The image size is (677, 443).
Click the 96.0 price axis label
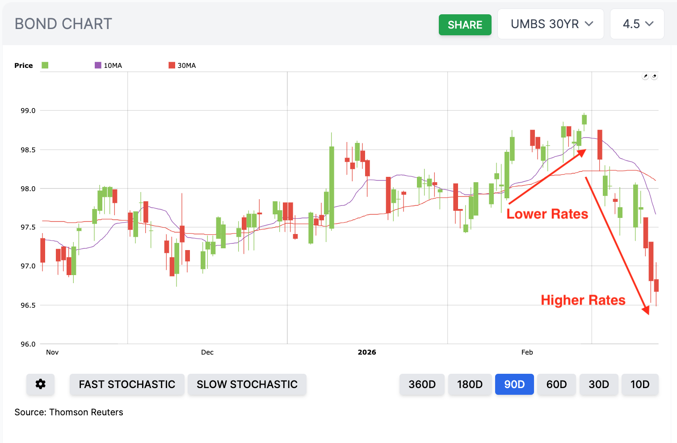(28, 344)
